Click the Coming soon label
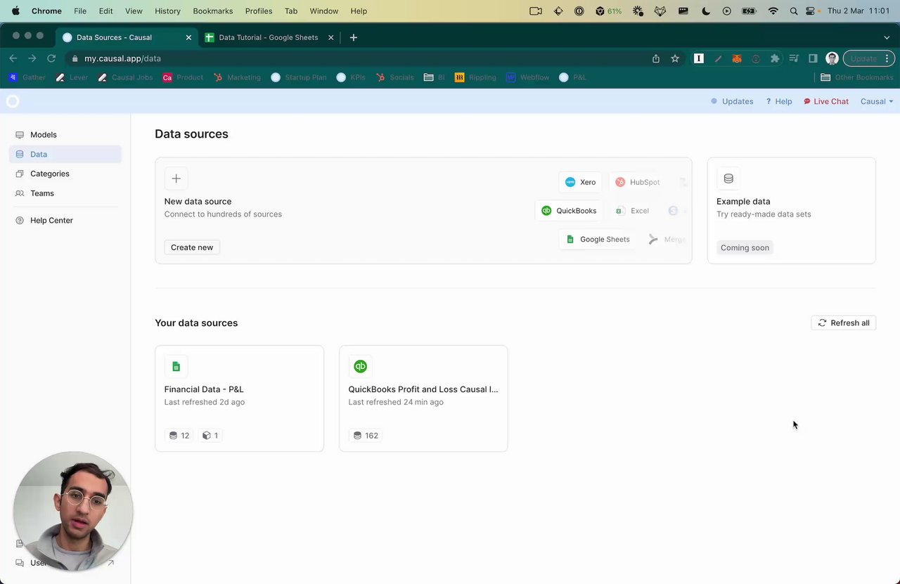 745,247
